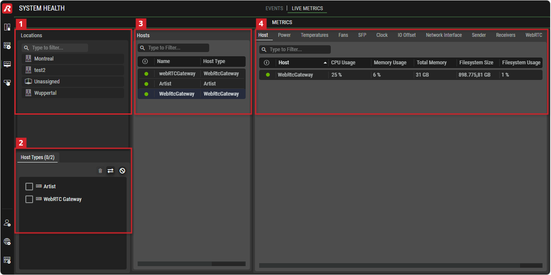The image size is (551, 275).
Task: Open the globe network settings sidebar icon
Action: [x=7, y=242]
